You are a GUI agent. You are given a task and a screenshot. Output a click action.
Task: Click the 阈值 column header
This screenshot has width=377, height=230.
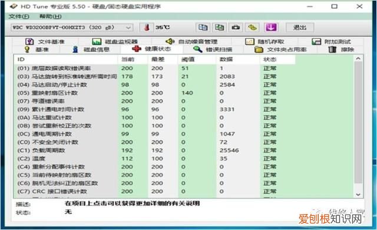point(197,60)
